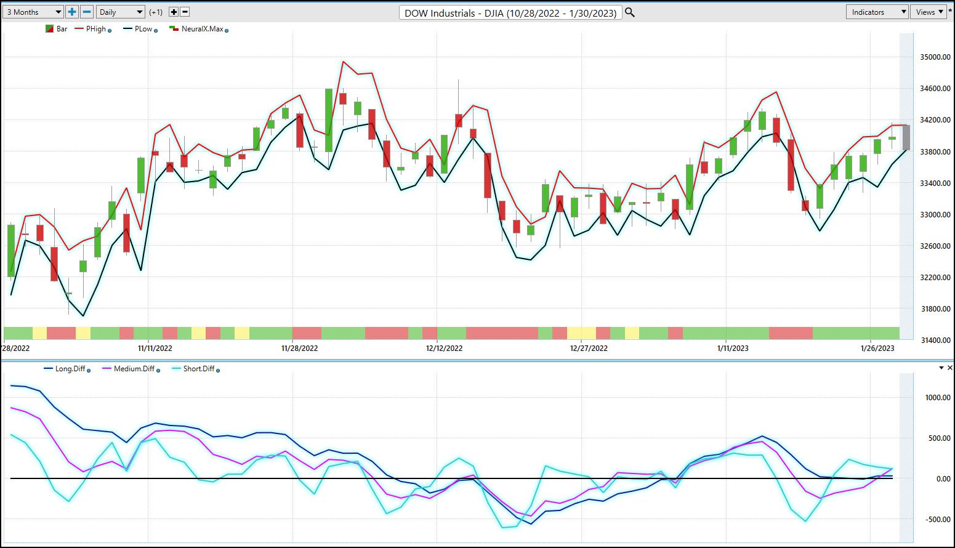
Task: Click the Short.Diff legend label
Action: 199,369
